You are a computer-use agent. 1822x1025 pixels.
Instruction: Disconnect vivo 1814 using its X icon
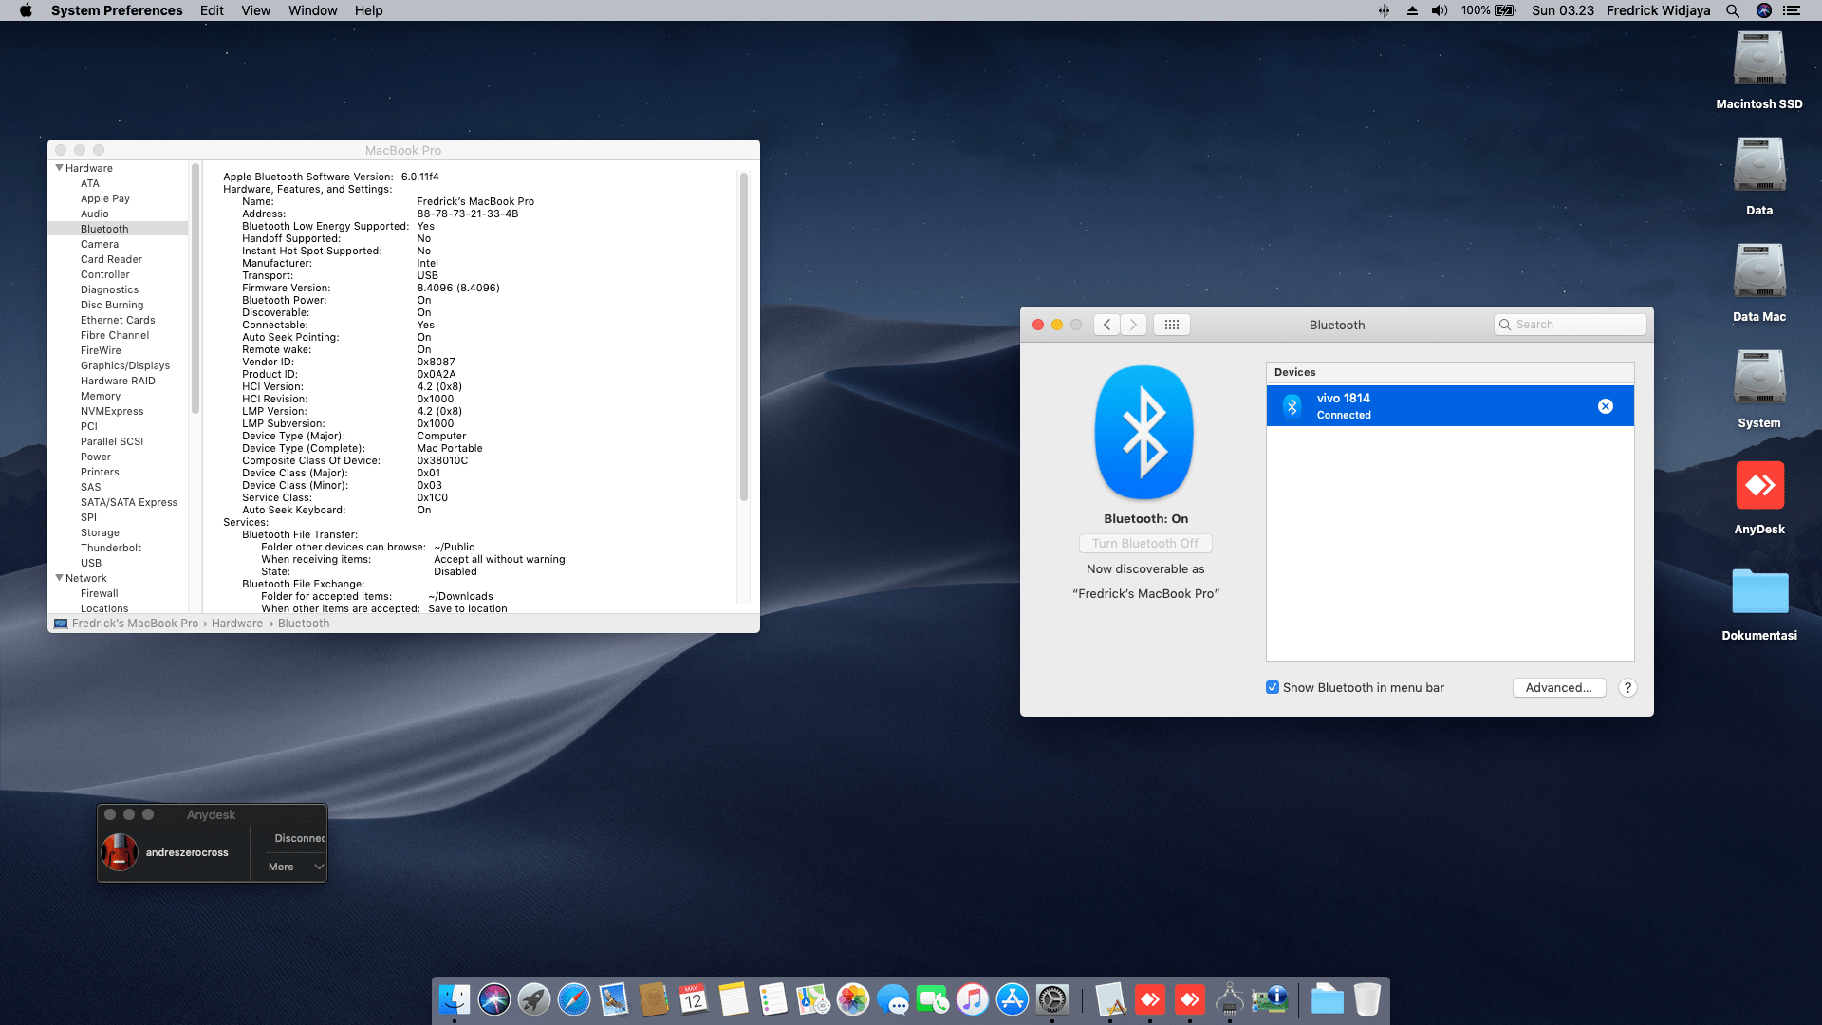click(x=1606, y=405)
